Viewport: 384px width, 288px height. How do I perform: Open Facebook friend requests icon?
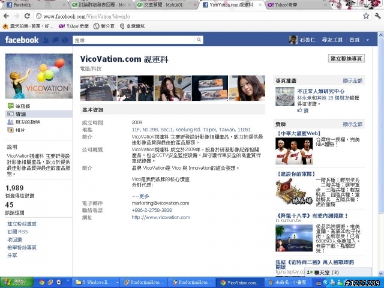point(46,40)
